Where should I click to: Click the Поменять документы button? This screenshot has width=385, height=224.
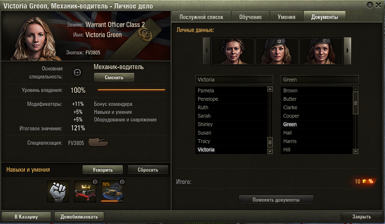pyautogui.click(x=276, y=200)
